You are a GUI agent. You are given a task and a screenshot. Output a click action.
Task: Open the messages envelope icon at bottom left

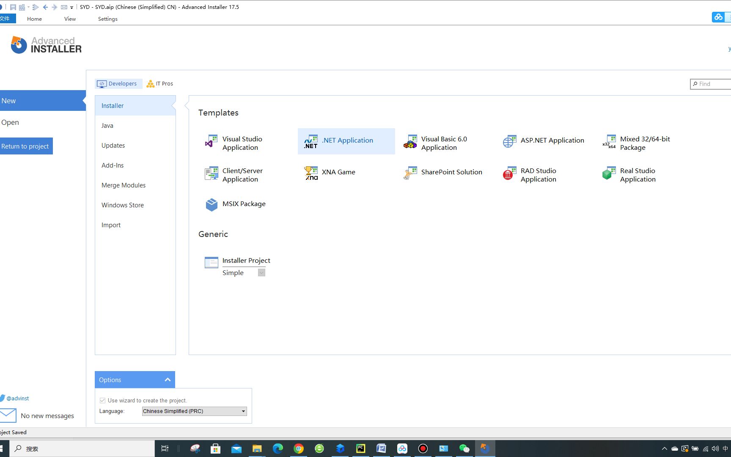[8, 416]
